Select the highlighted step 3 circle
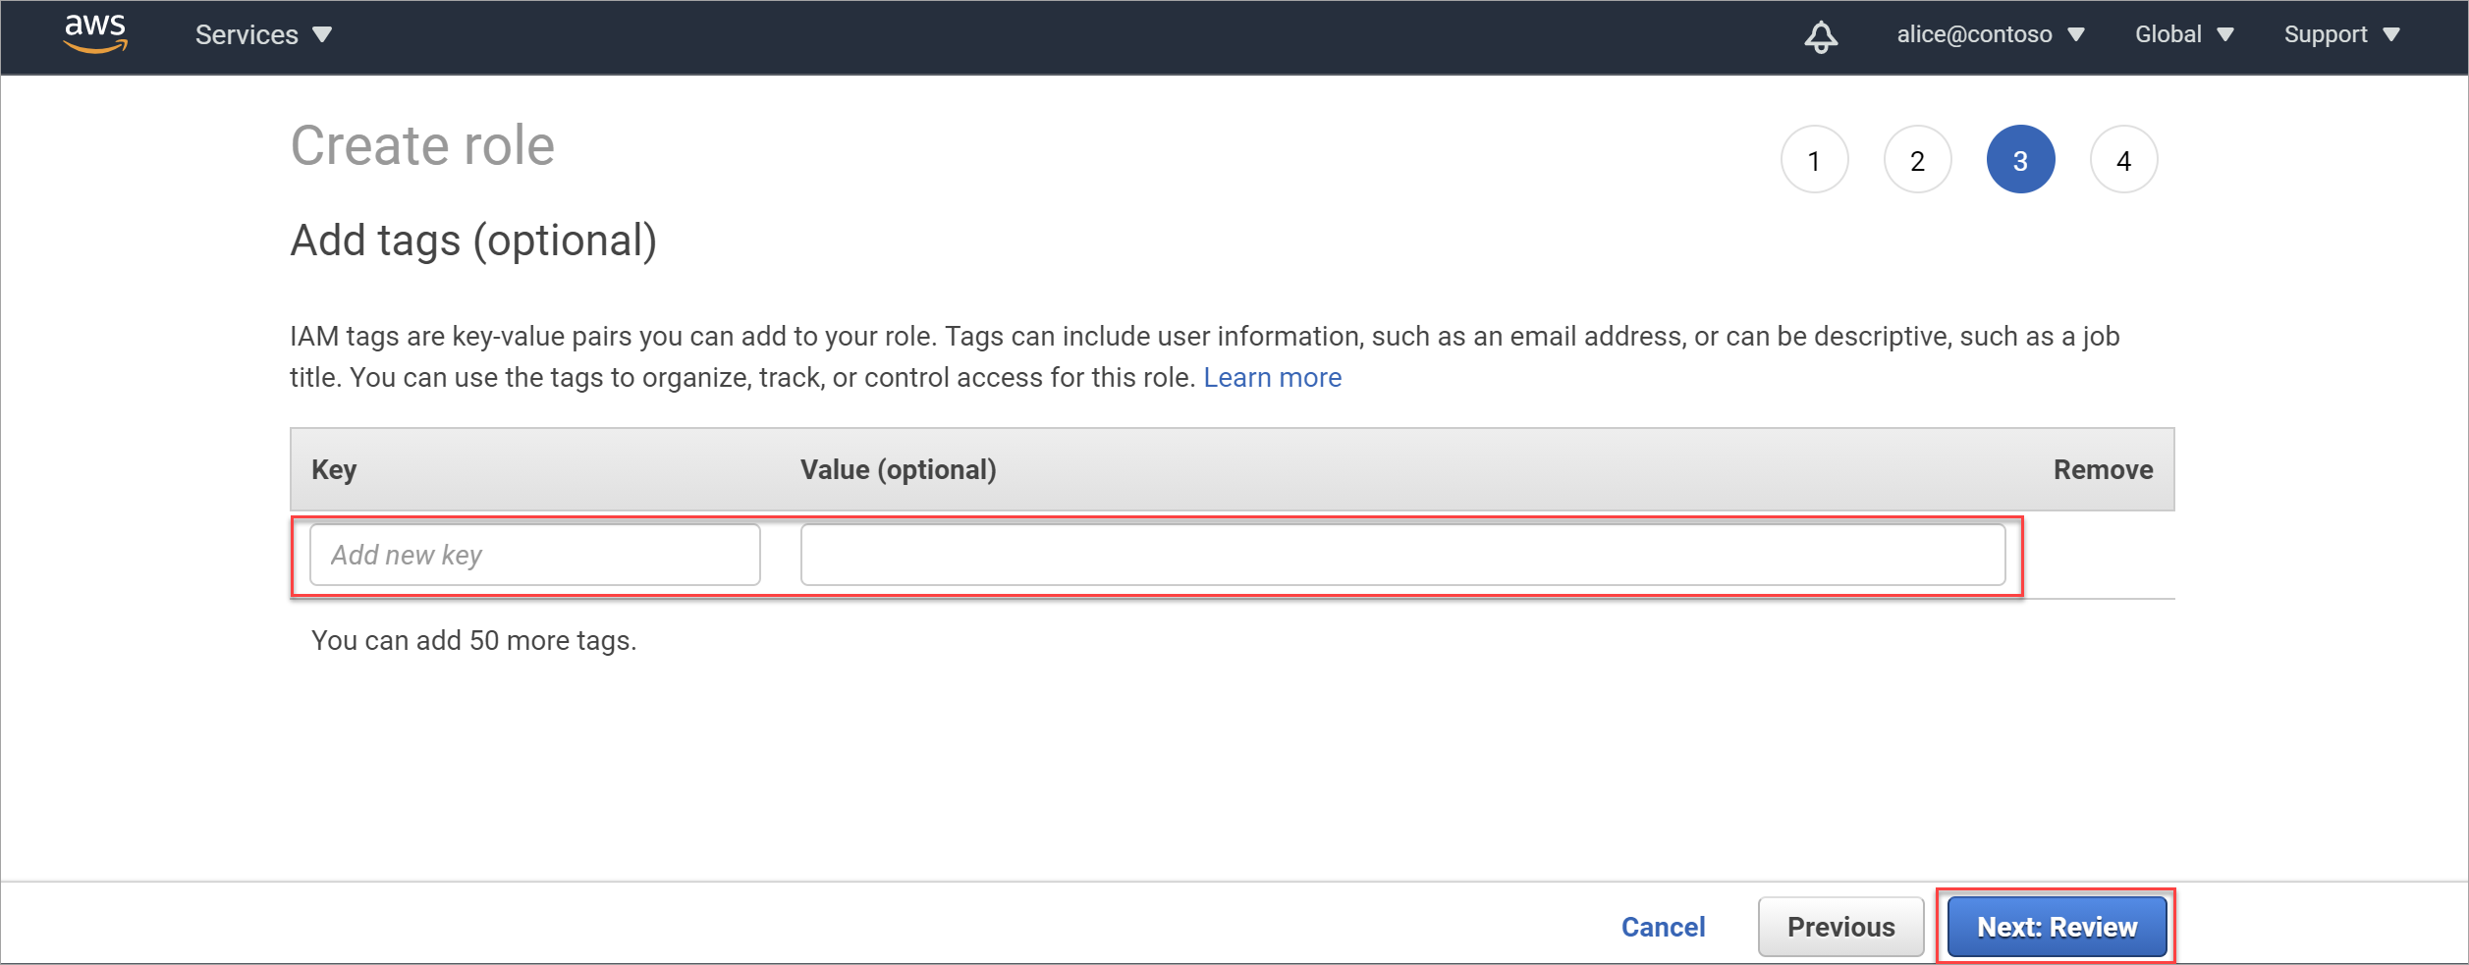 2020,158
